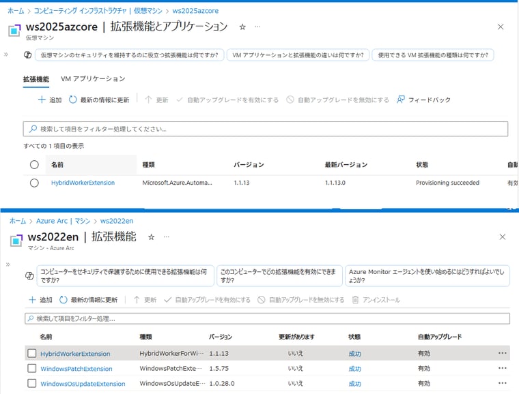Open フィードバック in the upper toolbar
The width and height of the screenshot is (519, 394).
click(423, 100)
